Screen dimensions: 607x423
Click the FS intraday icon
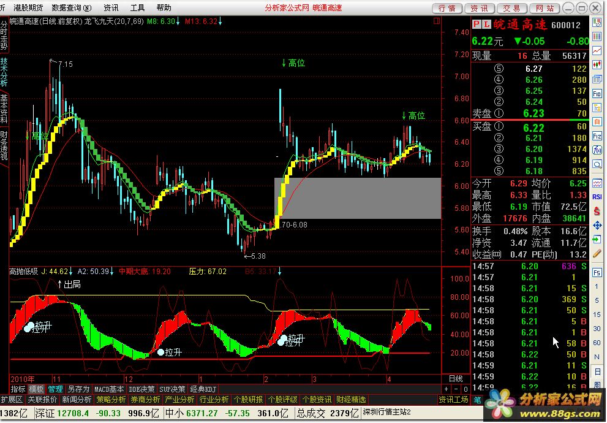click(597, 272)
